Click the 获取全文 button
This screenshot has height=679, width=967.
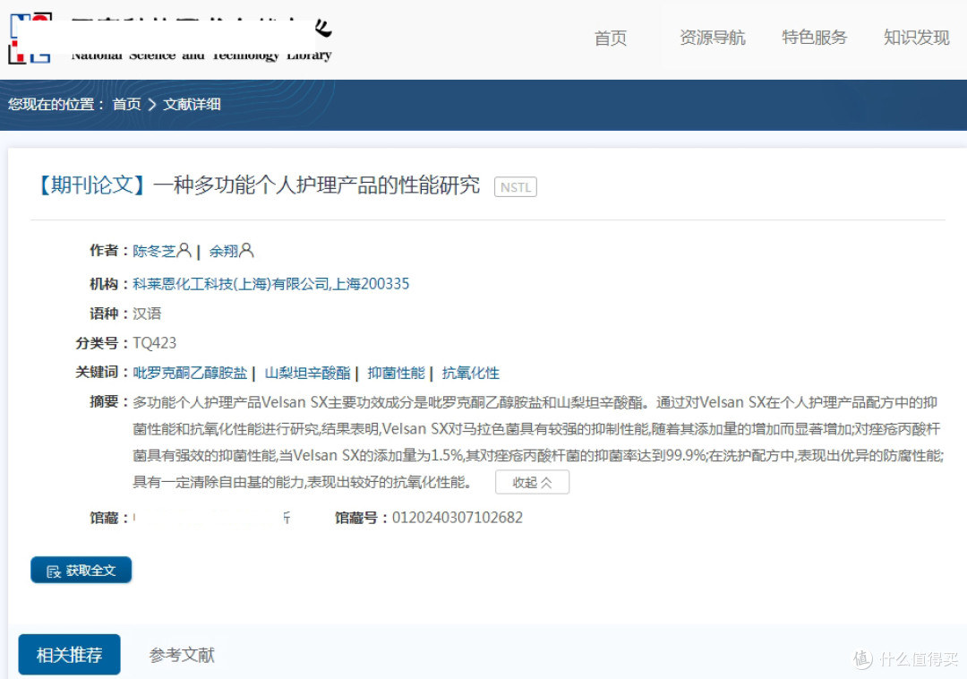click(81, 570)
